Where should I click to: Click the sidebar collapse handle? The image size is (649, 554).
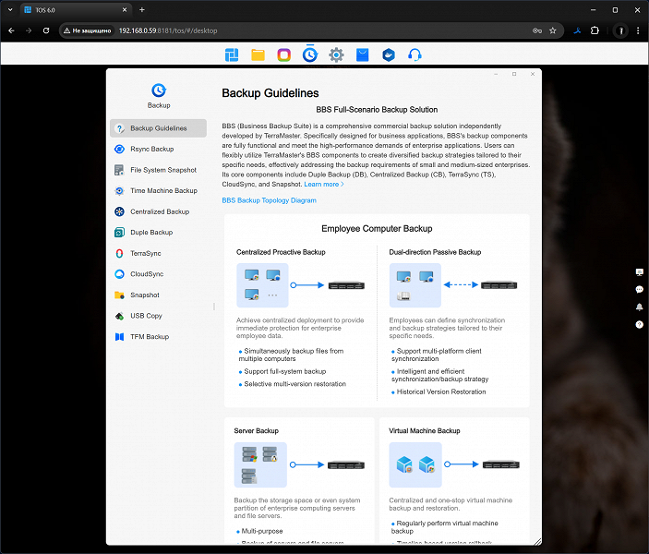coord(214,307)
